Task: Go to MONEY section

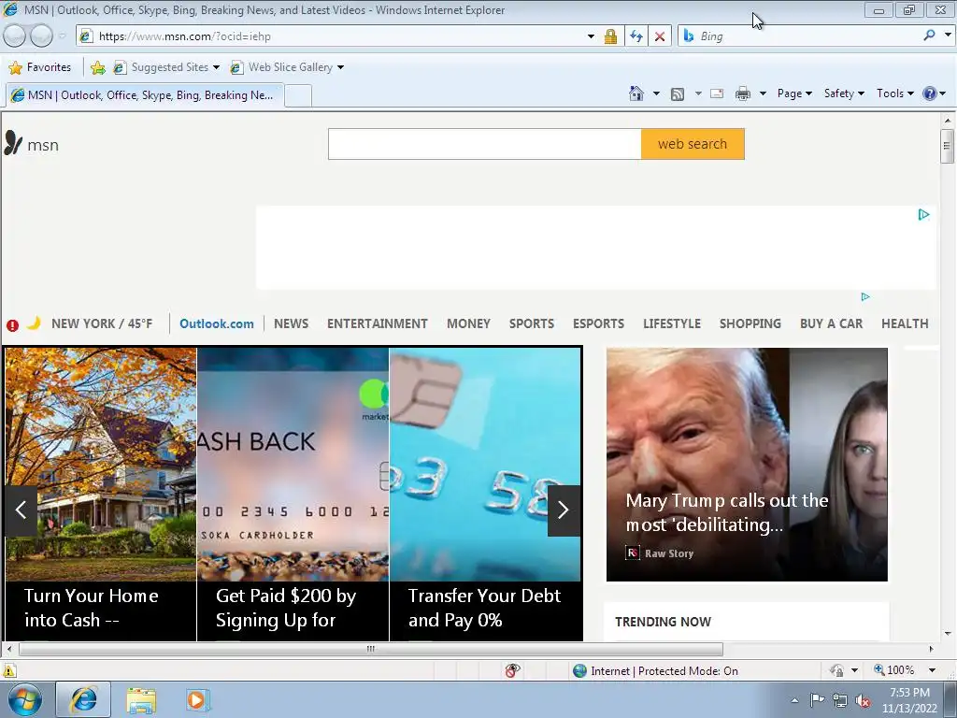Action: tap(468, 323)
